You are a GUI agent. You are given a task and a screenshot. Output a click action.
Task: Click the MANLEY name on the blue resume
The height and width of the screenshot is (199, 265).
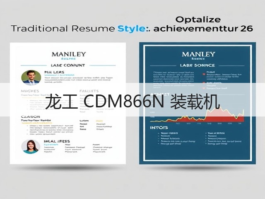(x=198, y=54)
